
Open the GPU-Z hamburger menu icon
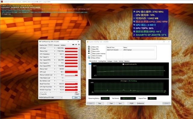(x=79, y=45)
